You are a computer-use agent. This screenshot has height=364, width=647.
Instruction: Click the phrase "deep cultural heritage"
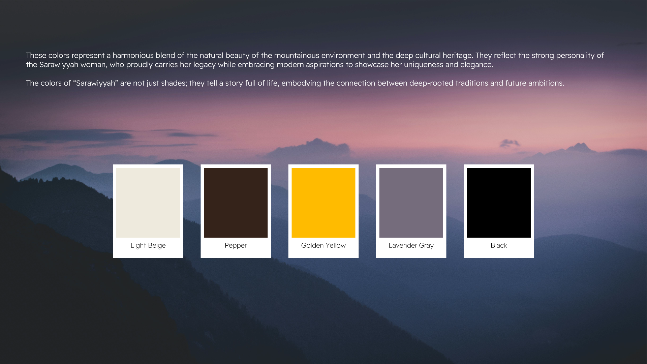click(434, 56)
